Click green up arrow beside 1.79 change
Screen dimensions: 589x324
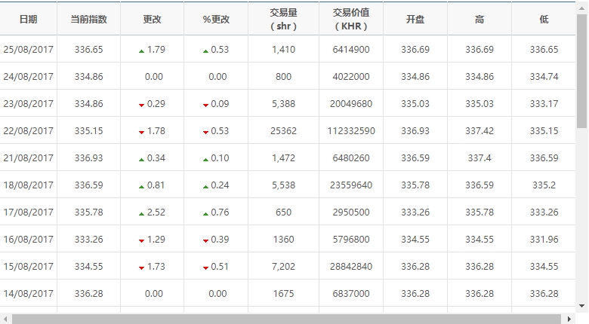(141, 50)
